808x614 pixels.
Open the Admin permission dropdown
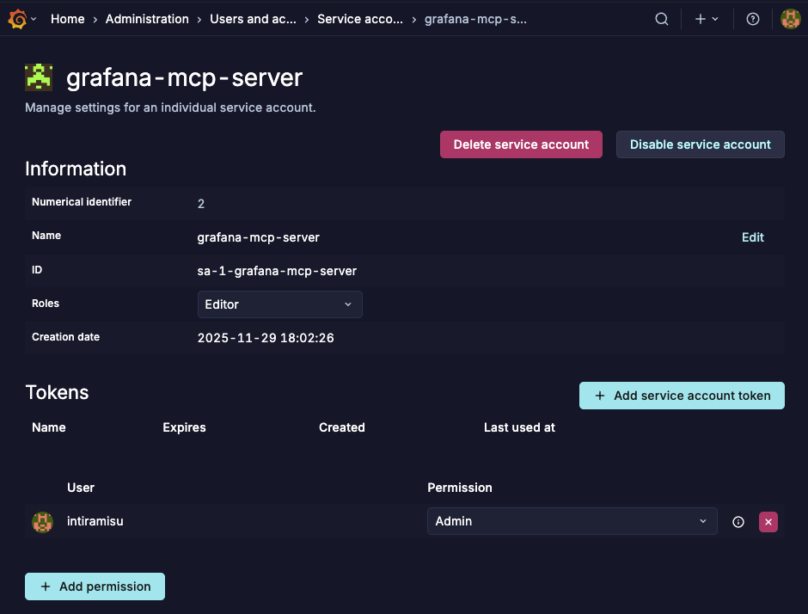click(572, 521)
